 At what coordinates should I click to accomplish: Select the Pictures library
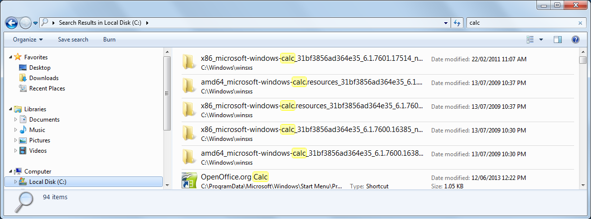[x=40, y=140]
